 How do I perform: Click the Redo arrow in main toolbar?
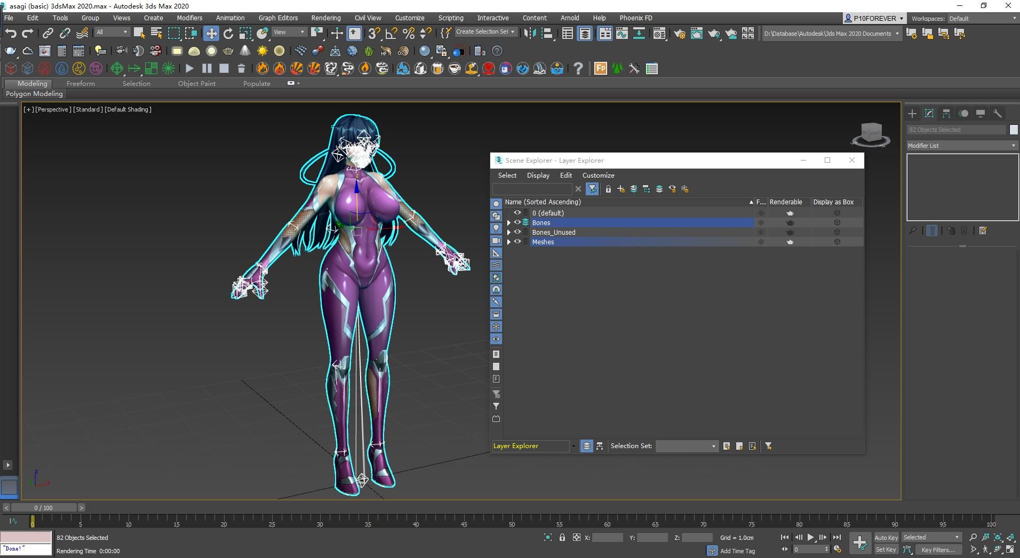(x=28, y=33)
